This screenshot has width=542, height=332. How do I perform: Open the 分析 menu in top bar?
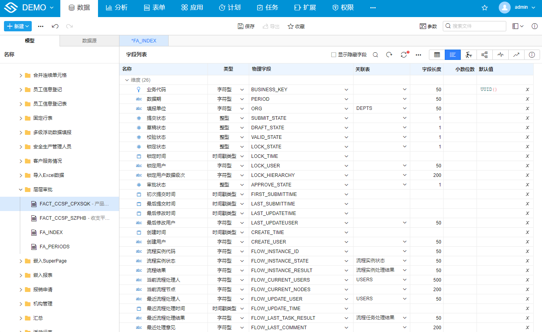click(117, 8)
